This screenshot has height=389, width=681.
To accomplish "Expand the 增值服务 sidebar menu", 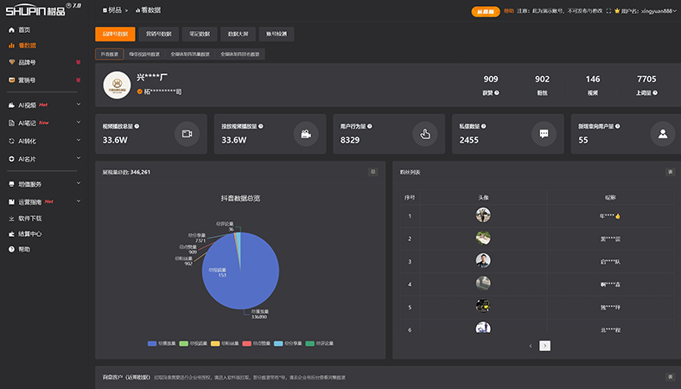I will pos(54,184).
